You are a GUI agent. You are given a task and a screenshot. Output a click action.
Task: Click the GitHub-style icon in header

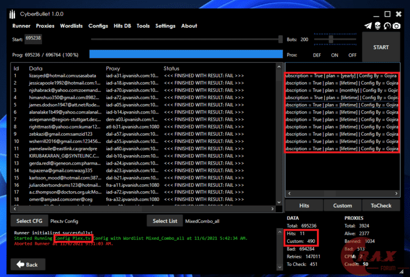(387, 25)
